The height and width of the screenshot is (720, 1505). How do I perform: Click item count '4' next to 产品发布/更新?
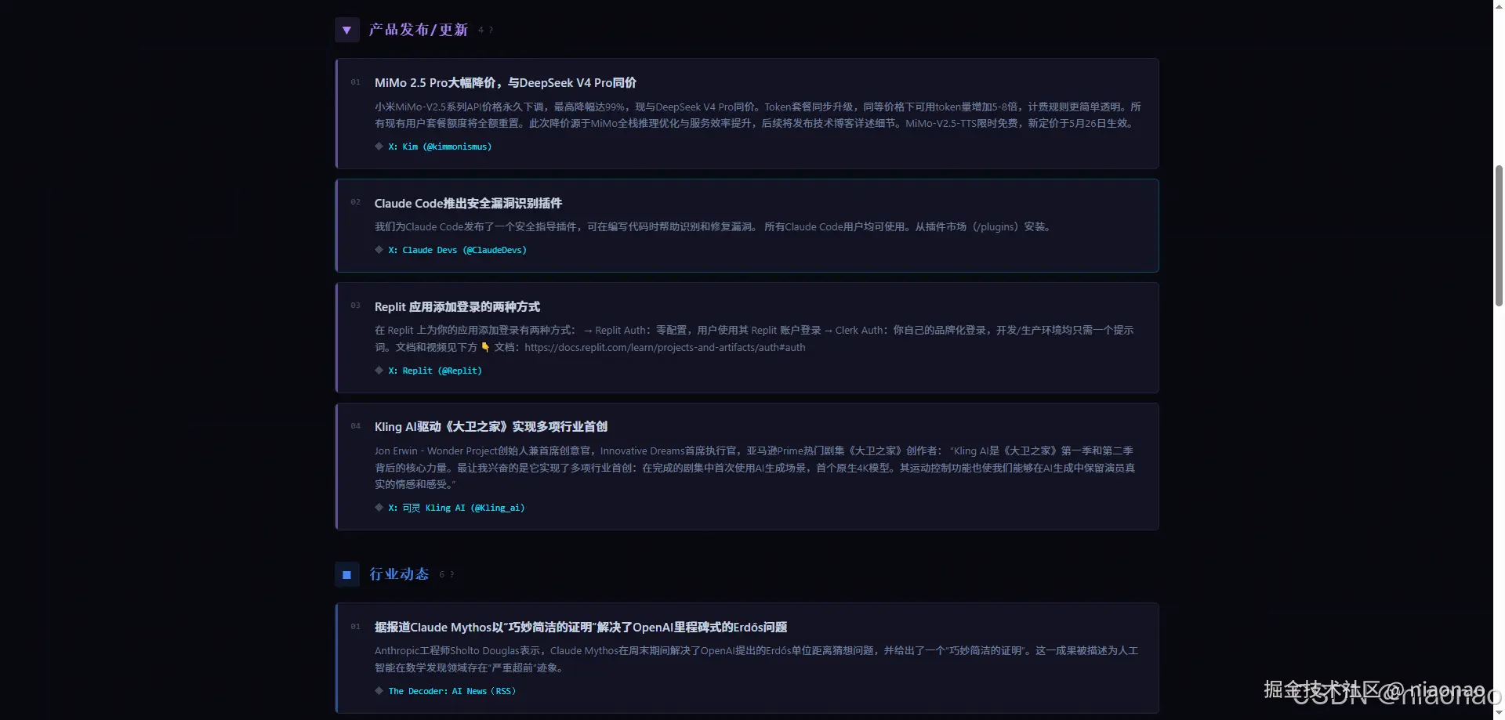pyautogui.click(x=481, y=31)
